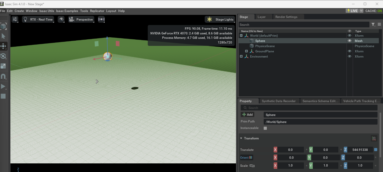This screenshot has height=172, width=383.
Task: Toggle visibility of World prim
Action: (350, 36)
